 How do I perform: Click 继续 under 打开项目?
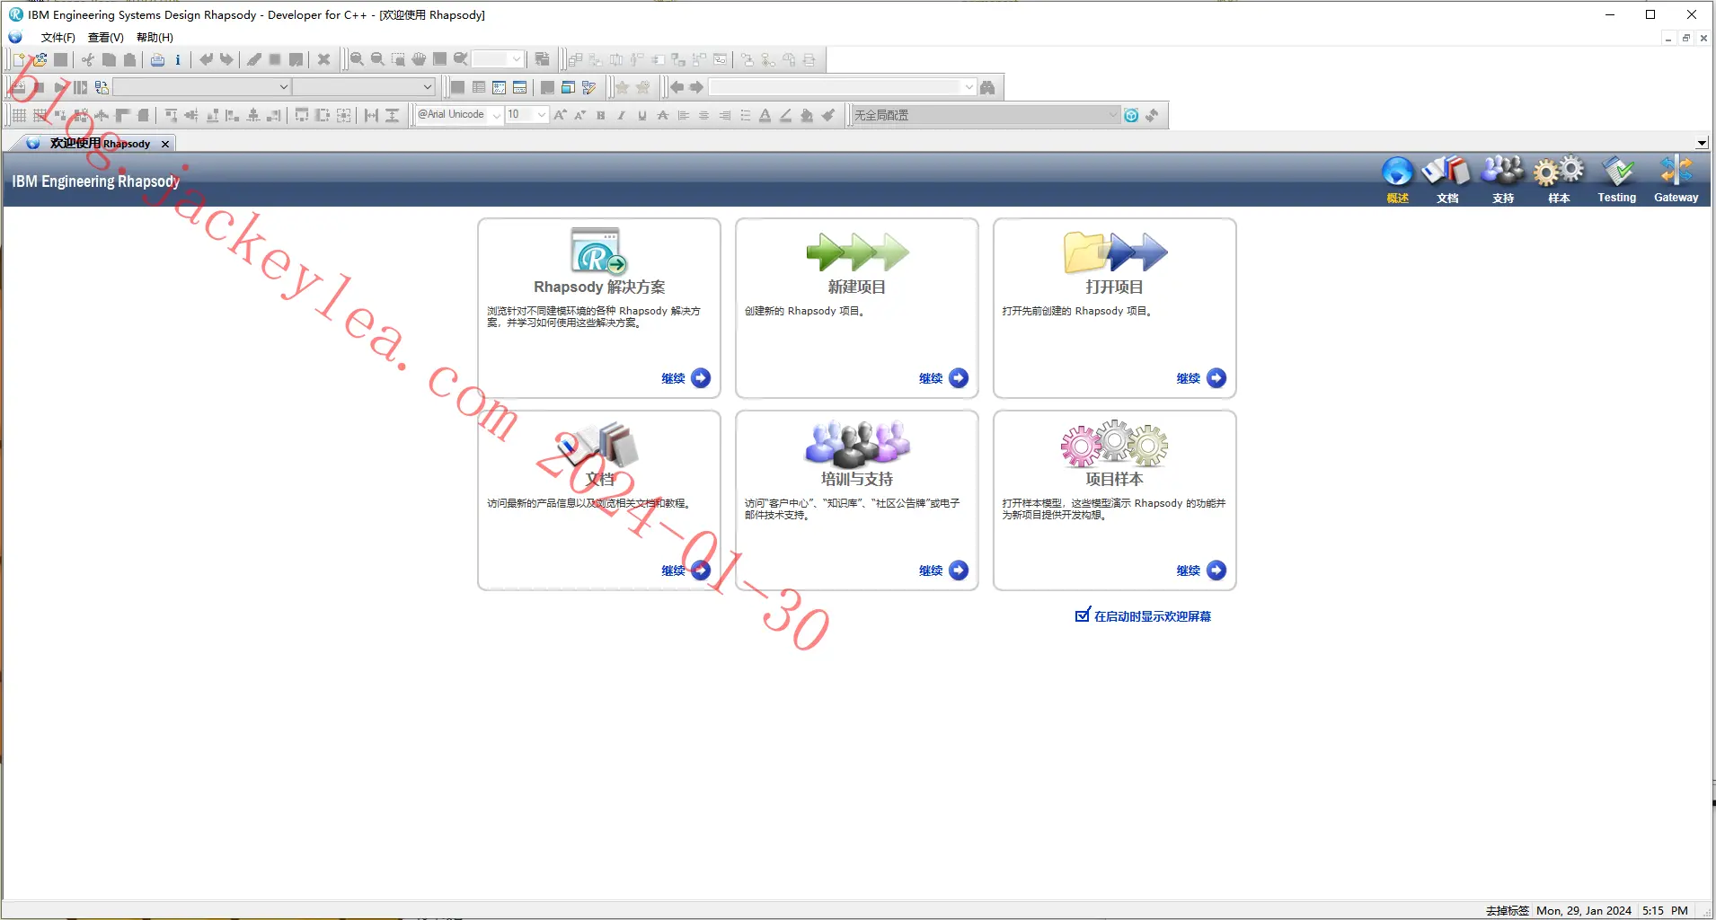click(1201, 378)
